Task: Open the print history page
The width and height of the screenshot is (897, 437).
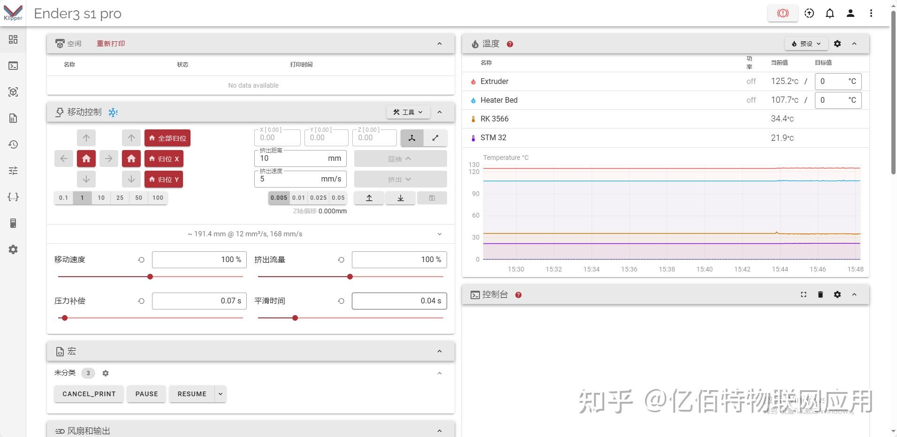Action: tap(13, 144)
